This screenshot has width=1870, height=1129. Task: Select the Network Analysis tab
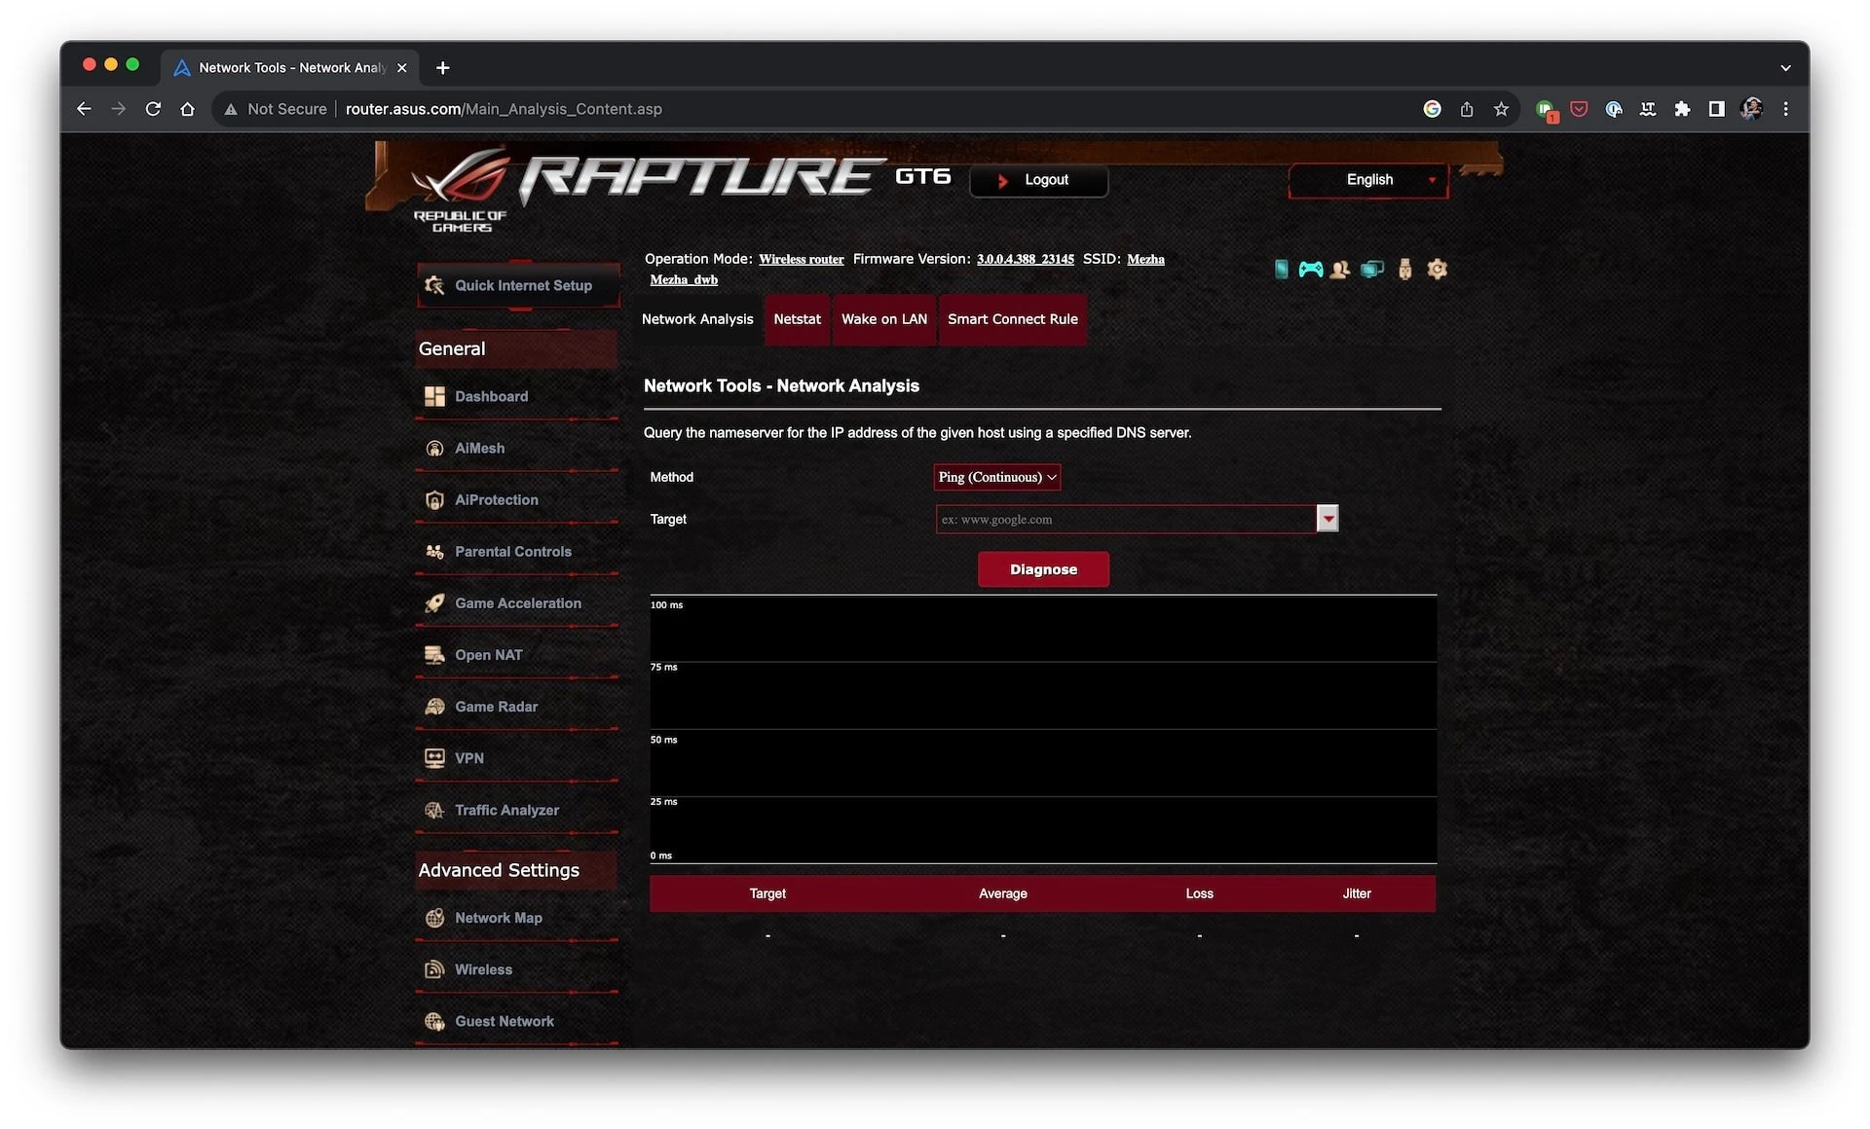point(697,319)
